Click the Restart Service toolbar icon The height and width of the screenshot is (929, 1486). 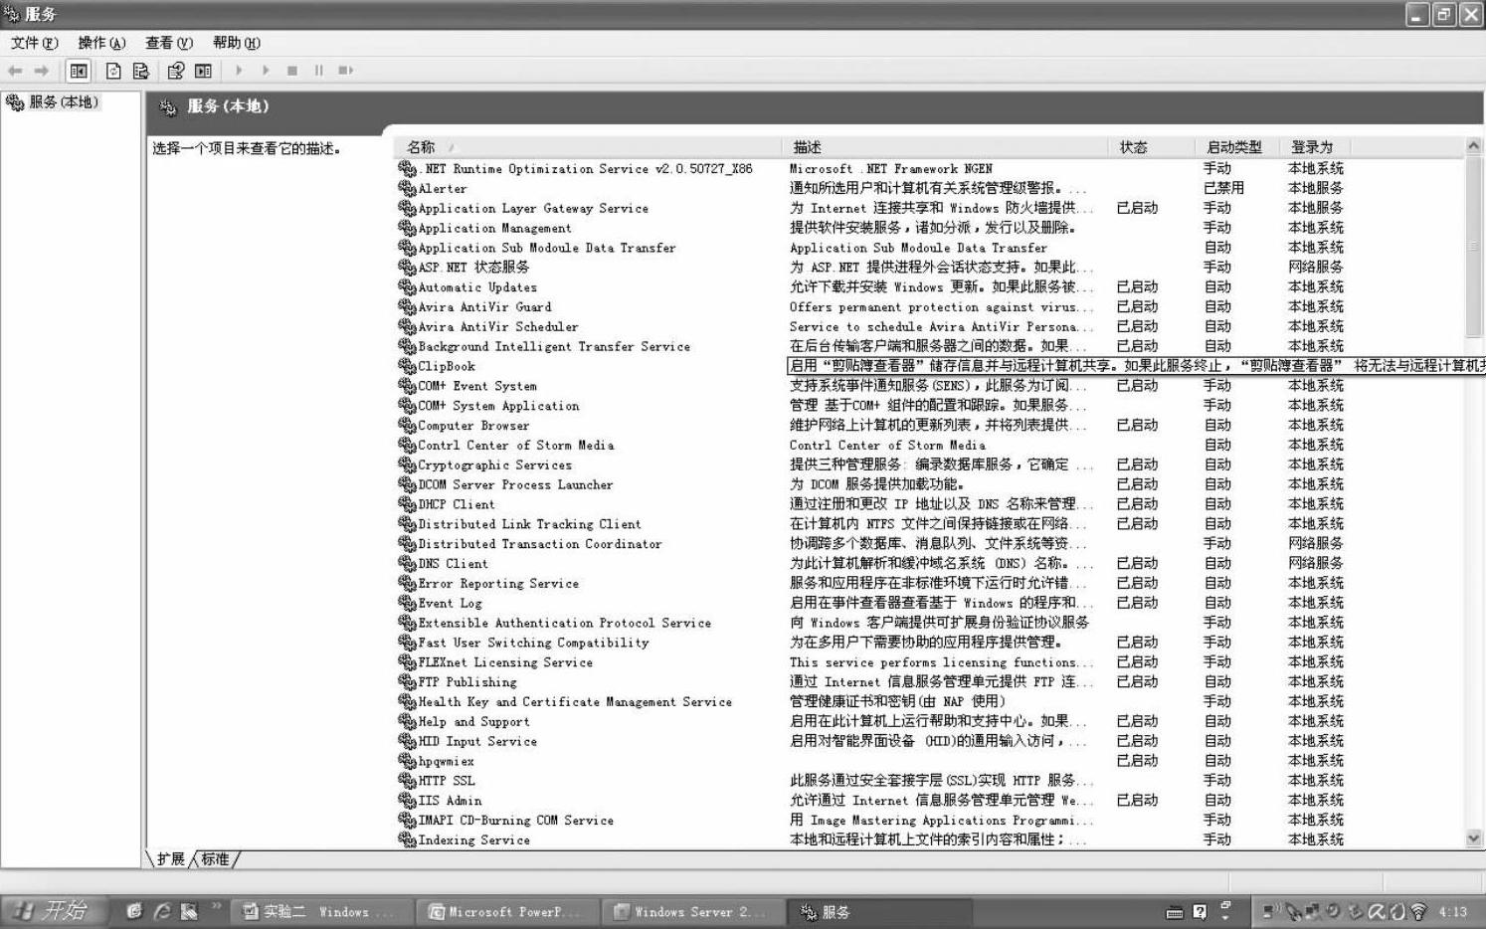[345, 71]
